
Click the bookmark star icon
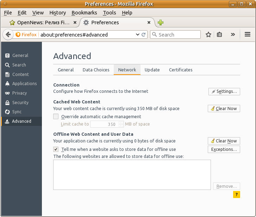[208, 34]
